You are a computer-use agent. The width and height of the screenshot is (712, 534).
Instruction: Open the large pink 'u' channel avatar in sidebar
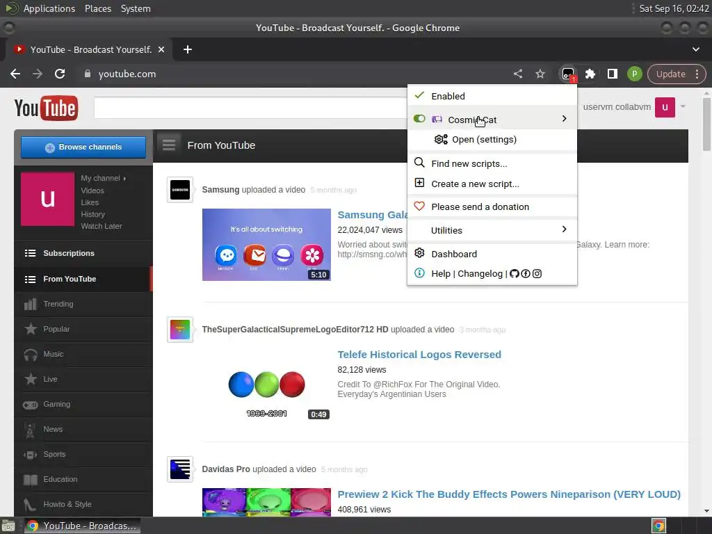click(48, 199)
